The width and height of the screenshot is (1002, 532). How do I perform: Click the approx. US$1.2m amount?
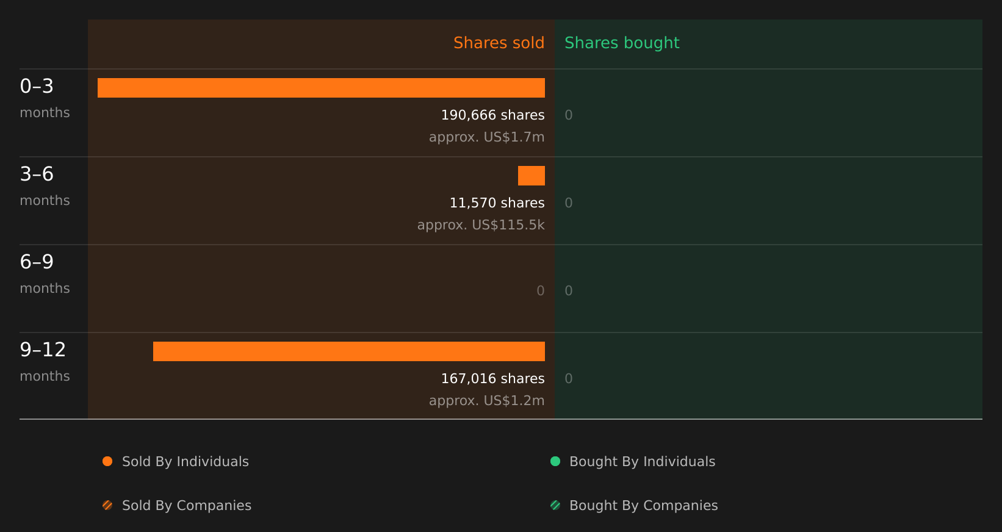pos(487,401)
